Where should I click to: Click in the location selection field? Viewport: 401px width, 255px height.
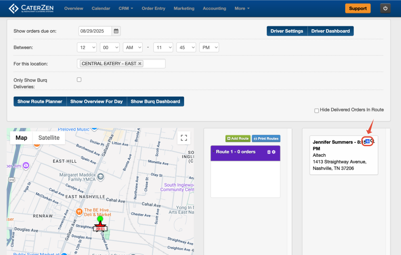pos(121,64)
